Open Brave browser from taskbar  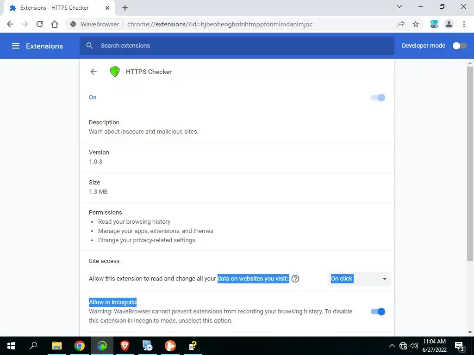point(125,346)
